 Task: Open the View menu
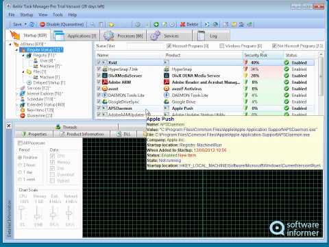(x=43, y=15)
